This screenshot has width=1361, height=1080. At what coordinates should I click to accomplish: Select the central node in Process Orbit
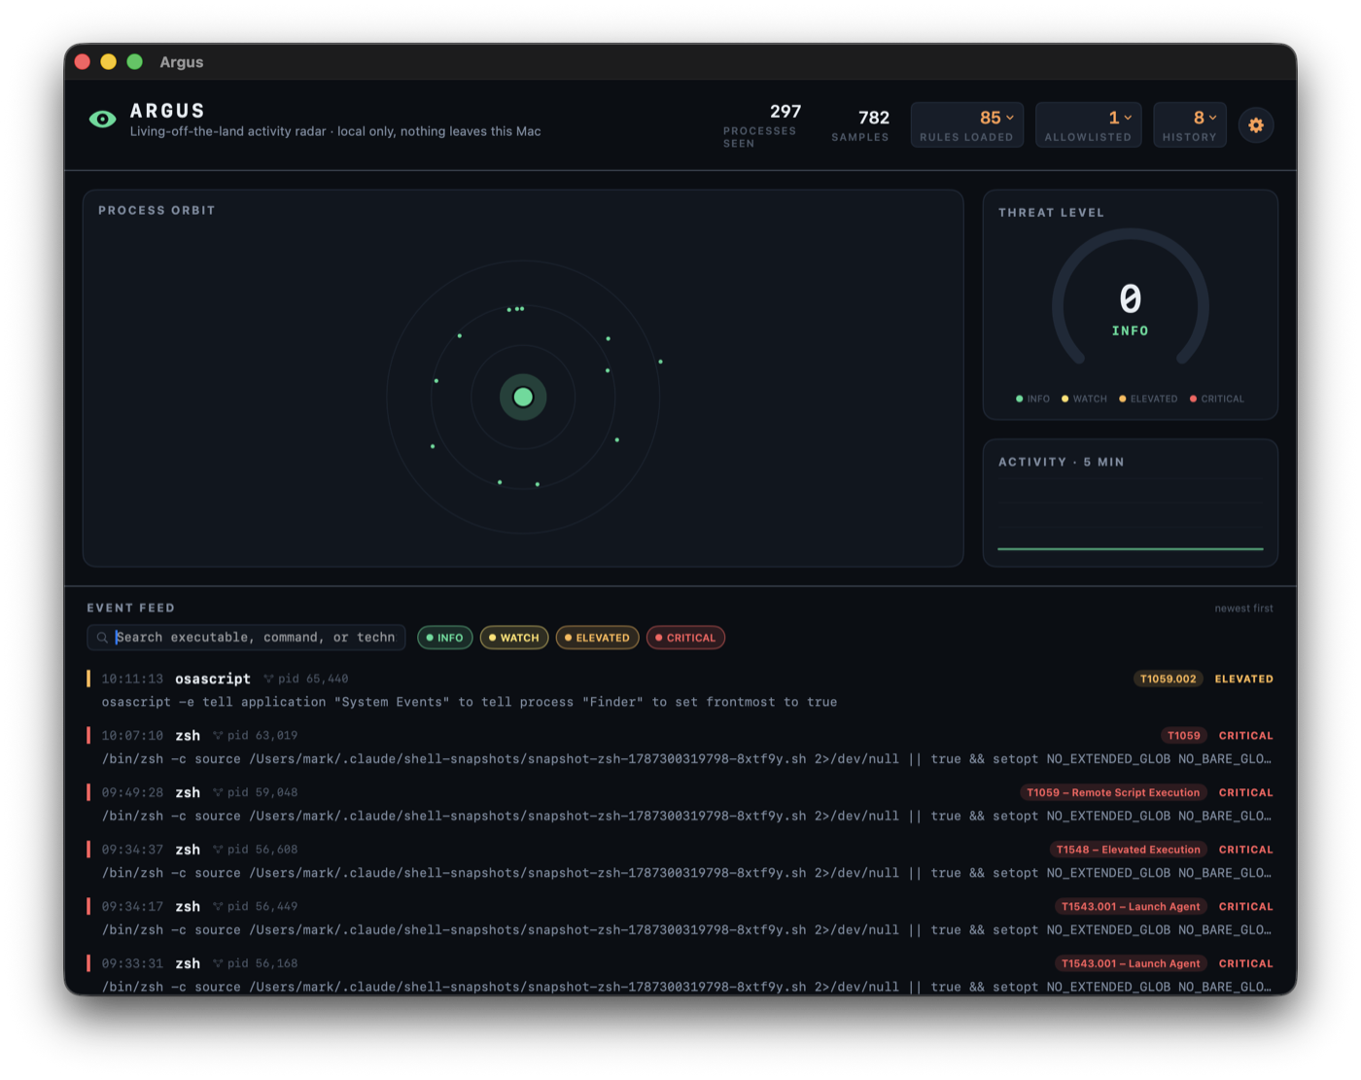523,397
